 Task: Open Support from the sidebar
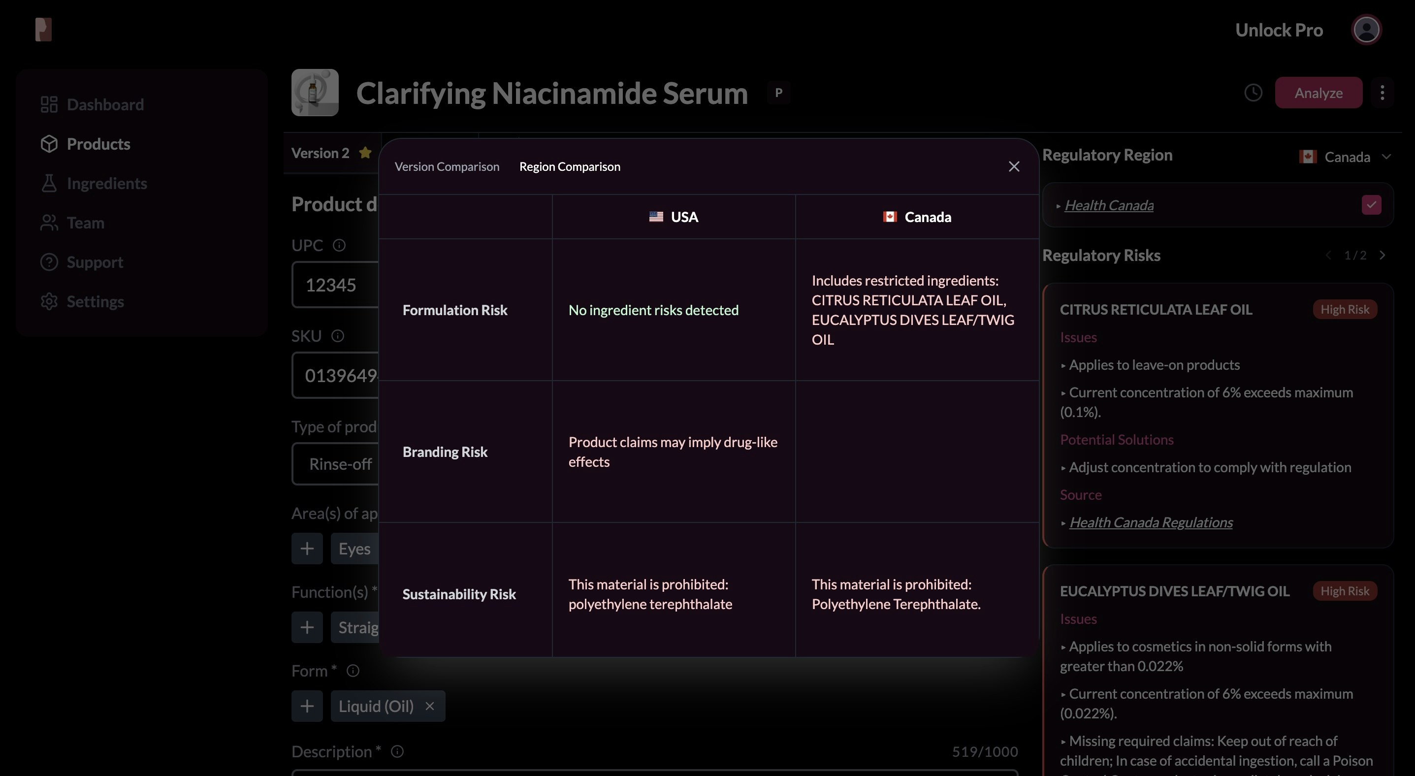95,262
